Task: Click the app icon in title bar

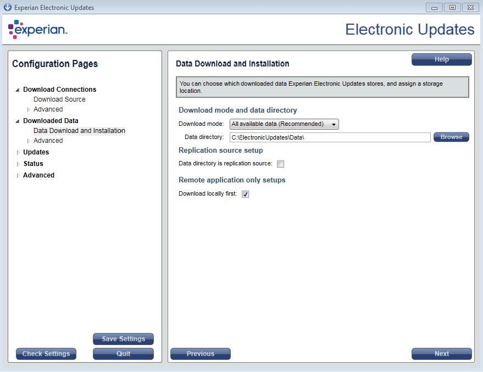Action: coord(7,7)
